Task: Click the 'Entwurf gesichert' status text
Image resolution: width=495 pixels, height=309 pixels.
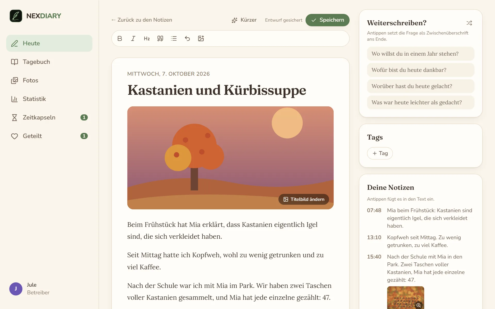Action: tap(284, 20)
